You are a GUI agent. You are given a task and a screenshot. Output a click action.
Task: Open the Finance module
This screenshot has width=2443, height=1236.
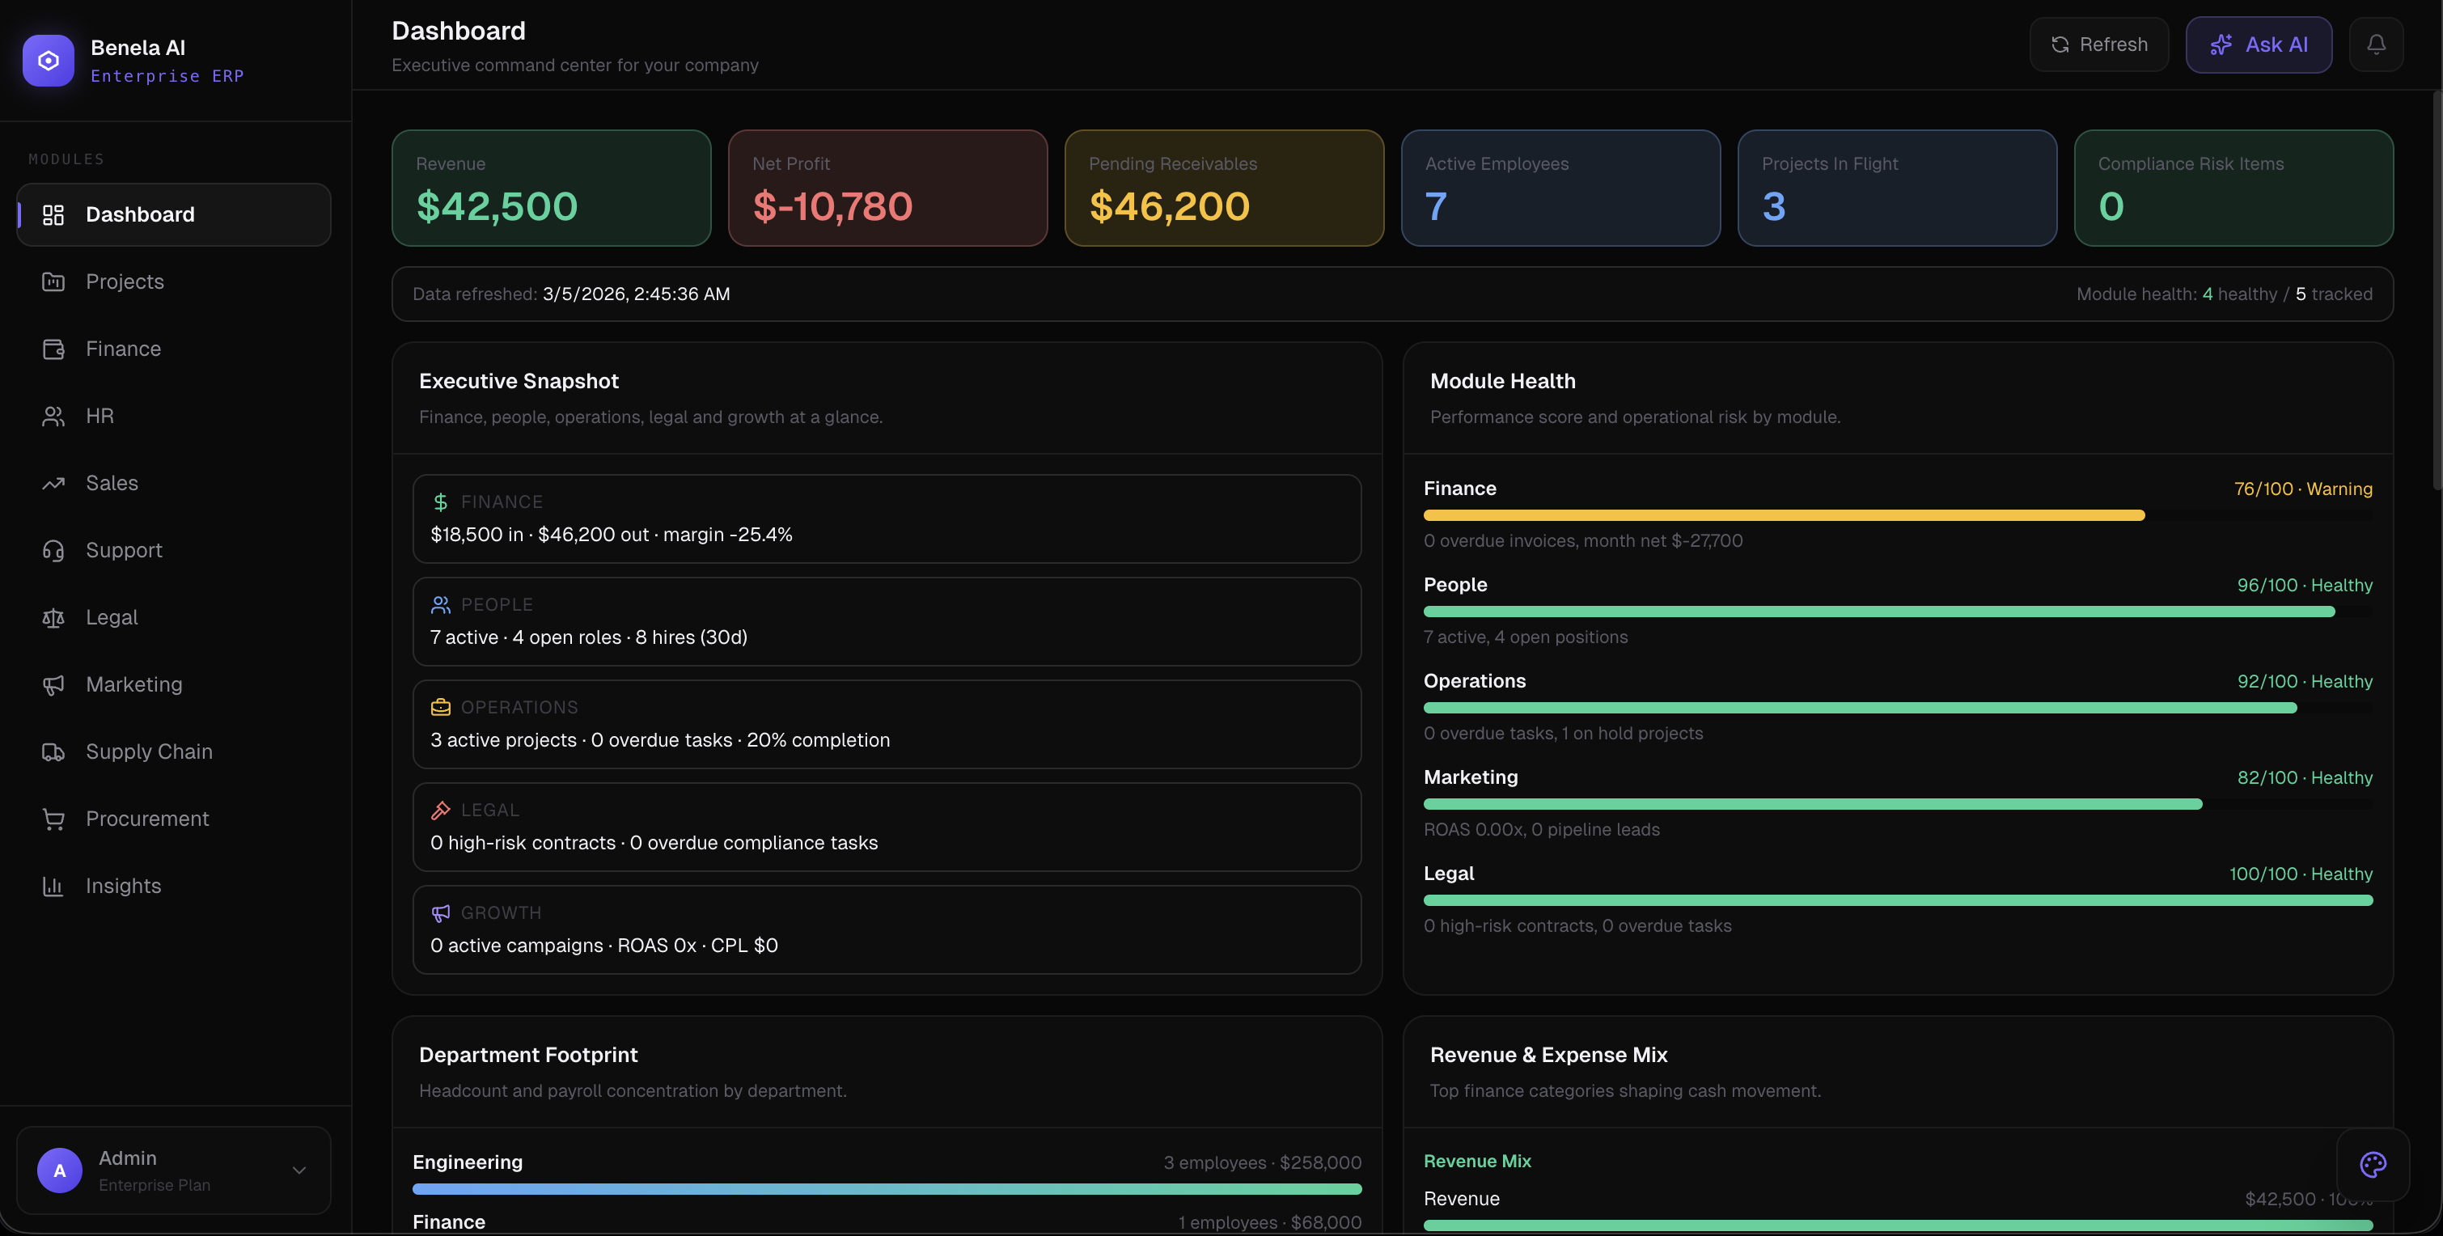pos(123,349)
